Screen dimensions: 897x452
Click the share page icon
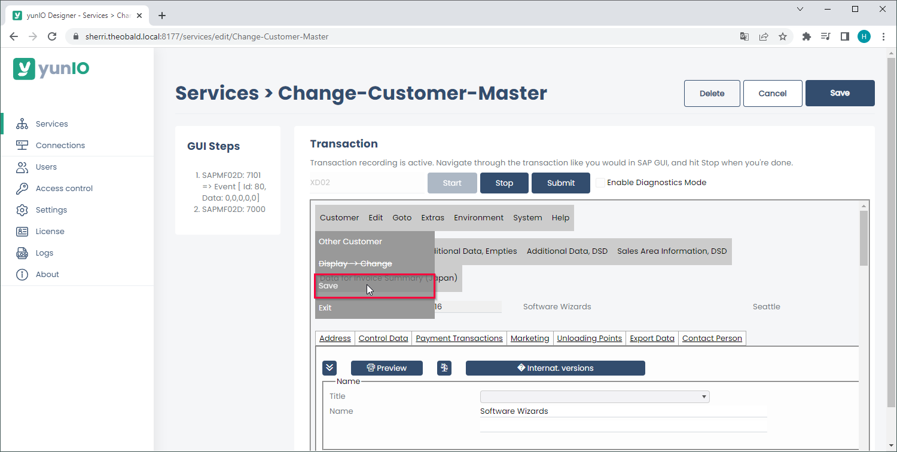(764, 36)
